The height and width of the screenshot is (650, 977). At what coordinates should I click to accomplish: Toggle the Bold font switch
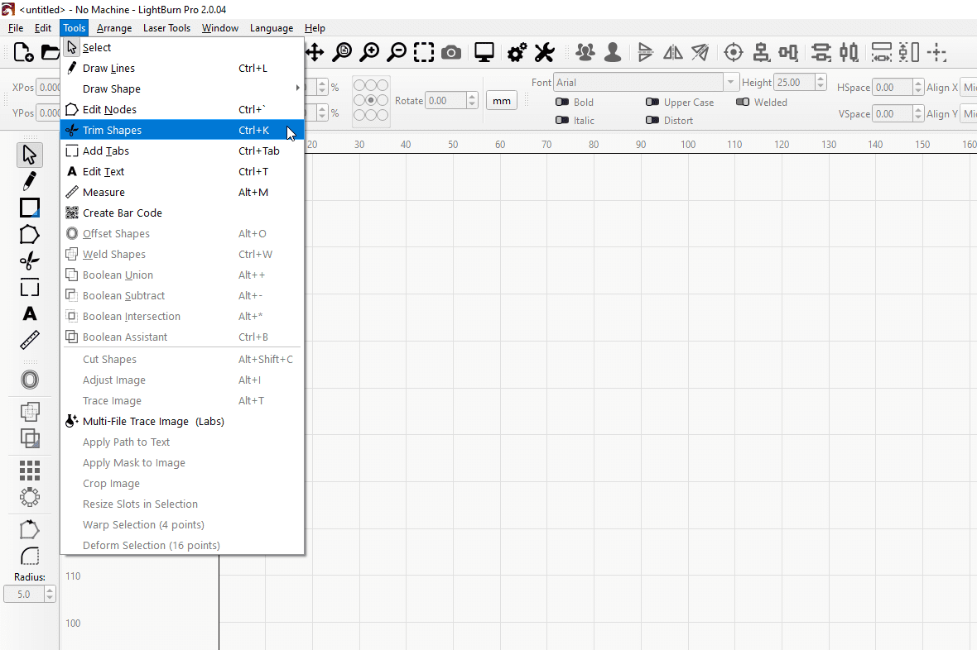pyautogui.click(x=562, y=102)
